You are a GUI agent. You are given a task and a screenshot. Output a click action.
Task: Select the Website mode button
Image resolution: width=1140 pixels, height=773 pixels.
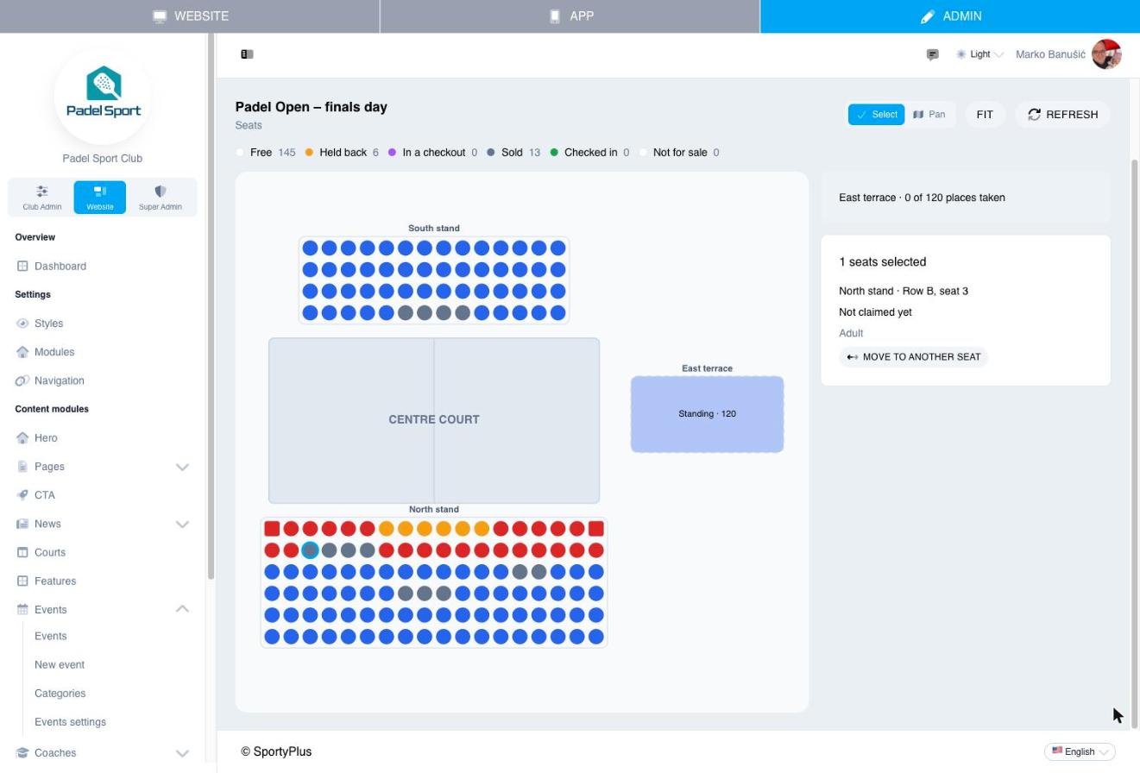pyautogui.click(x=100, y=197)
